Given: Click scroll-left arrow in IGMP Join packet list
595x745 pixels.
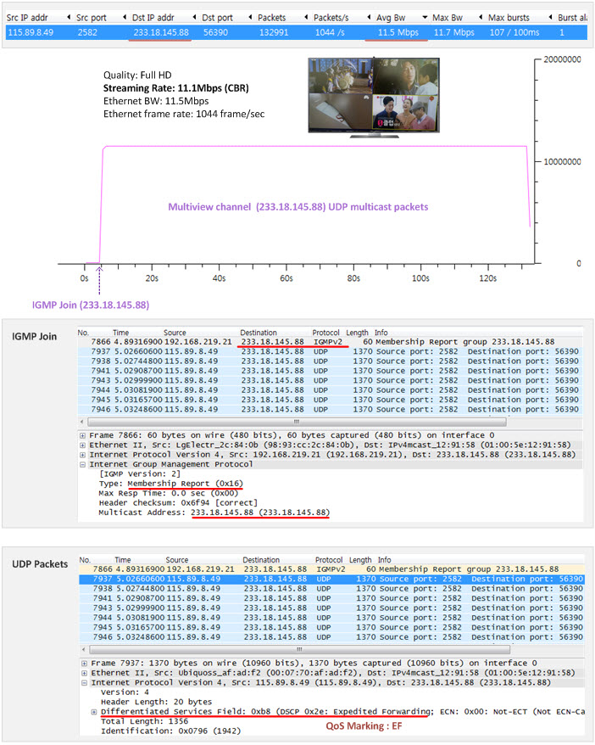Looking at the screenshot, I should click(82, 422).
